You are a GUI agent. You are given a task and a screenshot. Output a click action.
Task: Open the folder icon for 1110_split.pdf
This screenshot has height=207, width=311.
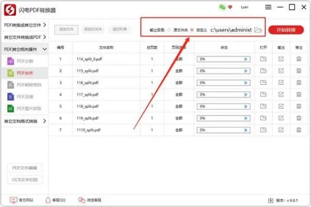pyautogui.click(x=263, y=130)
